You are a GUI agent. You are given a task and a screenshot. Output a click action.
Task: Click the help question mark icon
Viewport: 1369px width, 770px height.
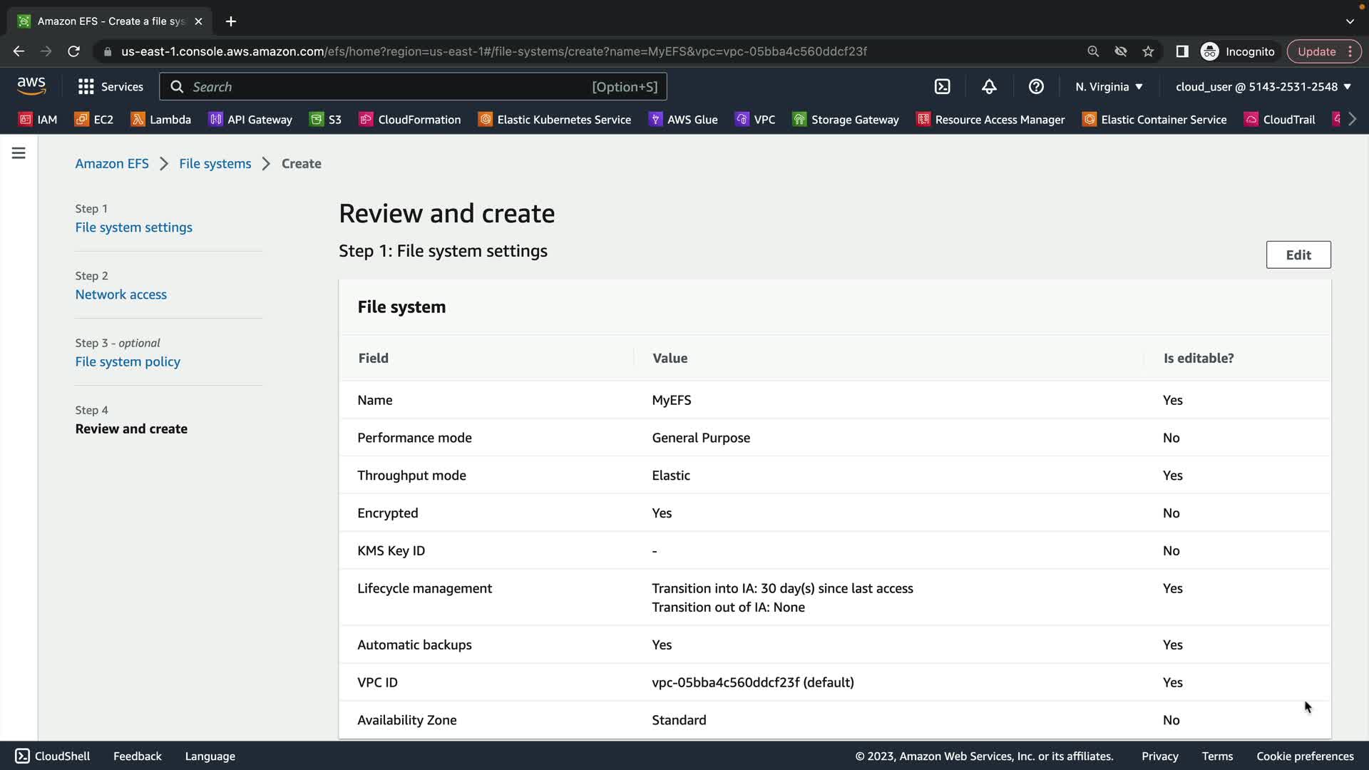click(1036, 87)
